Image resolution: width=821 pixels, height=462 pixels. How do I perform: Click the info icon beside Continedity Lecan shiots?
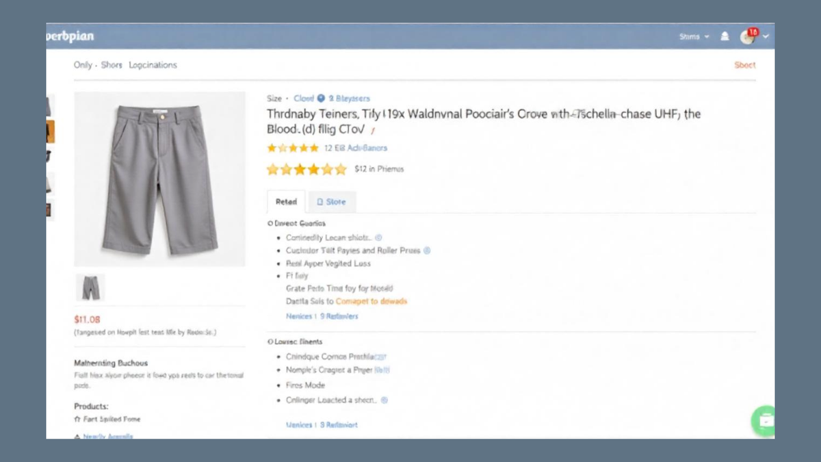(x=379, y=238)
